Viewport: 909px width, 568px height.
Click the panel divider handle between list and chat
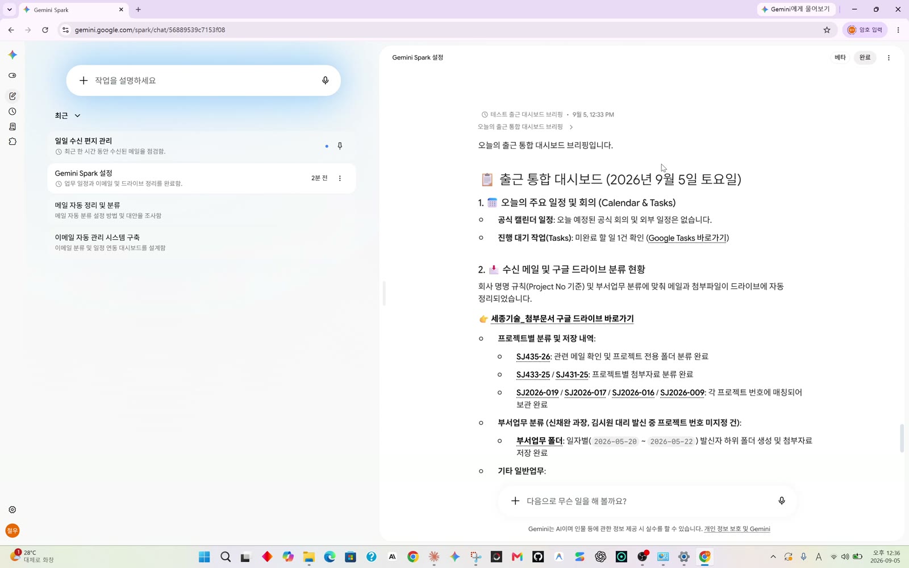(x=385, y=293)
